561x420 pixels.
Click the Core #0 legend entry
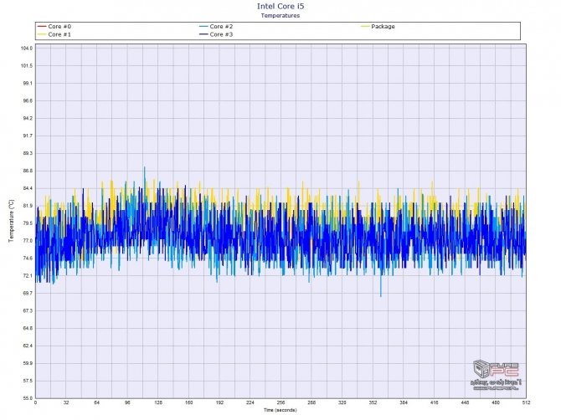tap(54, 27)
